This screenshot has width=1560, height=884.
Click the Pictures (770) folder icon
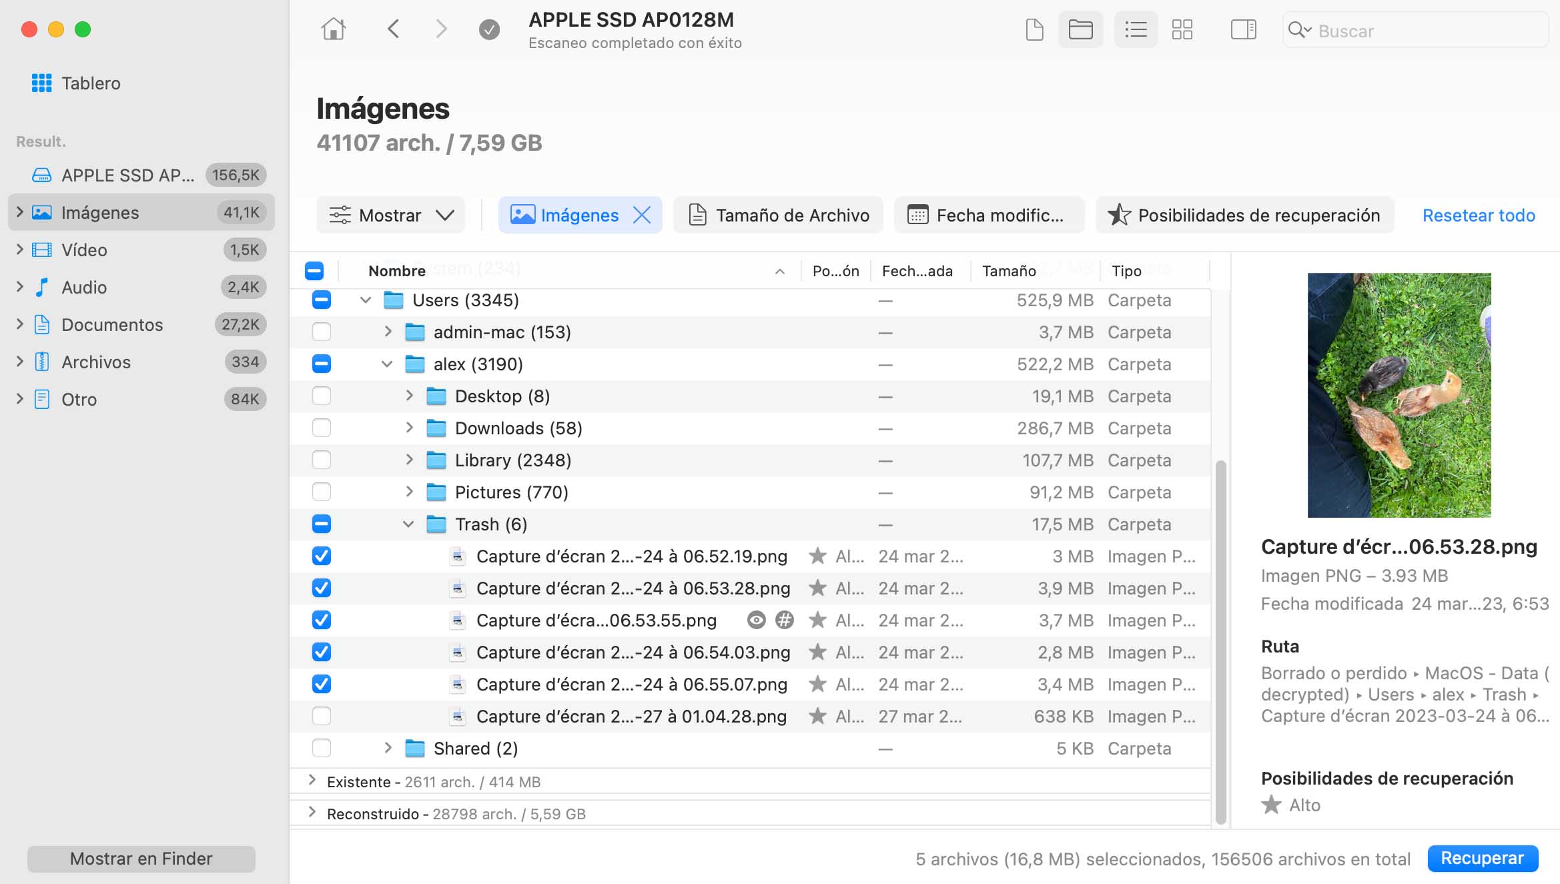[436, 492]
